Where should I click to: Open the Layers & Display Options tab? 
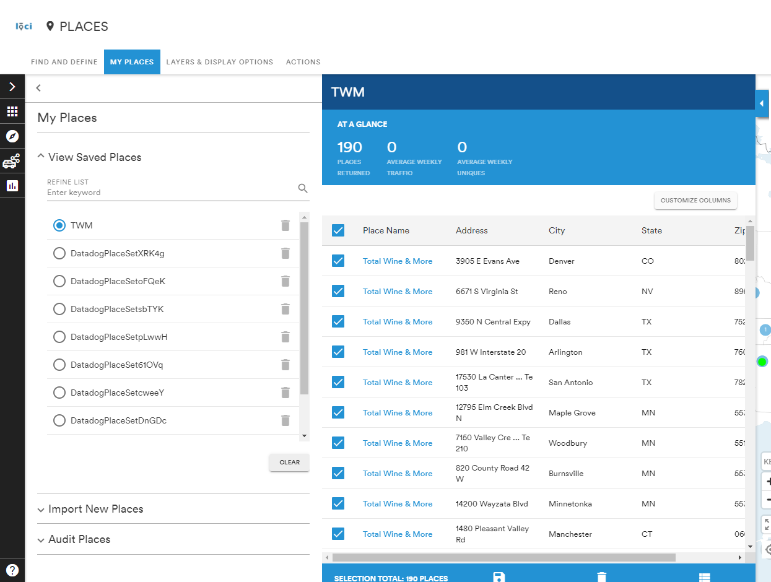220,62
